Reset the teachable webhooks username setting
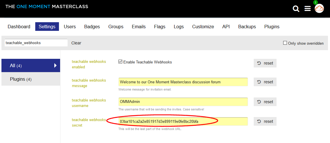This screenshot has height=143, width=330. click(x=265, y=102)
